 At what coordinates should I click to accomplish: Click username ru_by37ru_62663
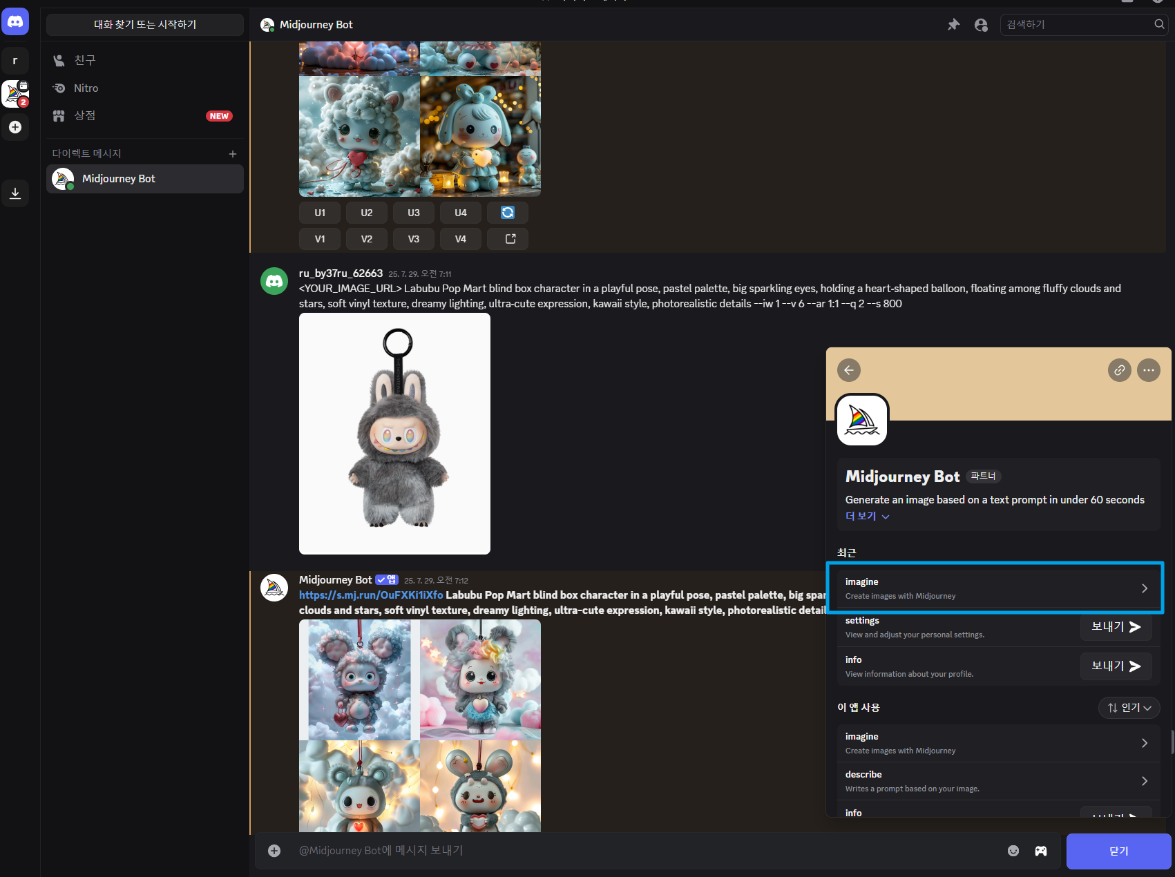point(341,273)
